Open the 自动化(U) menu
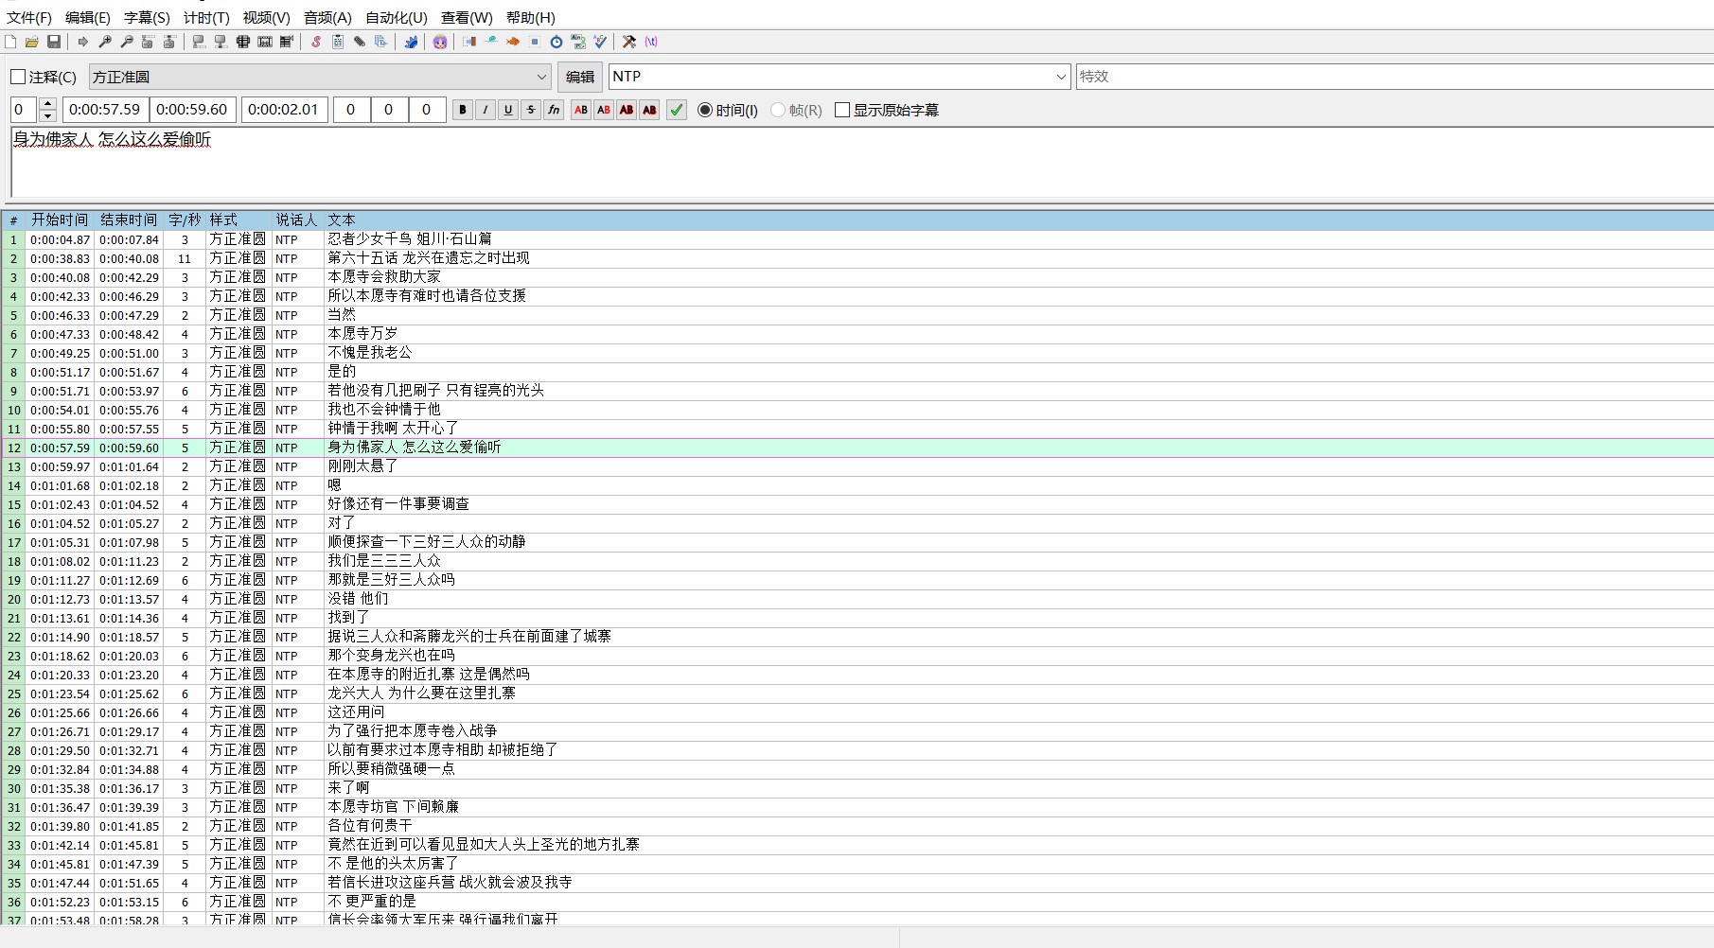Image resolution: width=1714 pixels, height=948 pixels. coord(397,17)
